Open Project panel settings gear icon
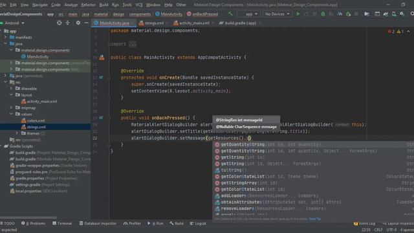 (78, 23)
